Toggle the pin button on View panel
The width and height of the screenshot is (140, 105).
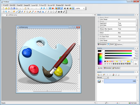pyautogui.click(x=136, y=15)
